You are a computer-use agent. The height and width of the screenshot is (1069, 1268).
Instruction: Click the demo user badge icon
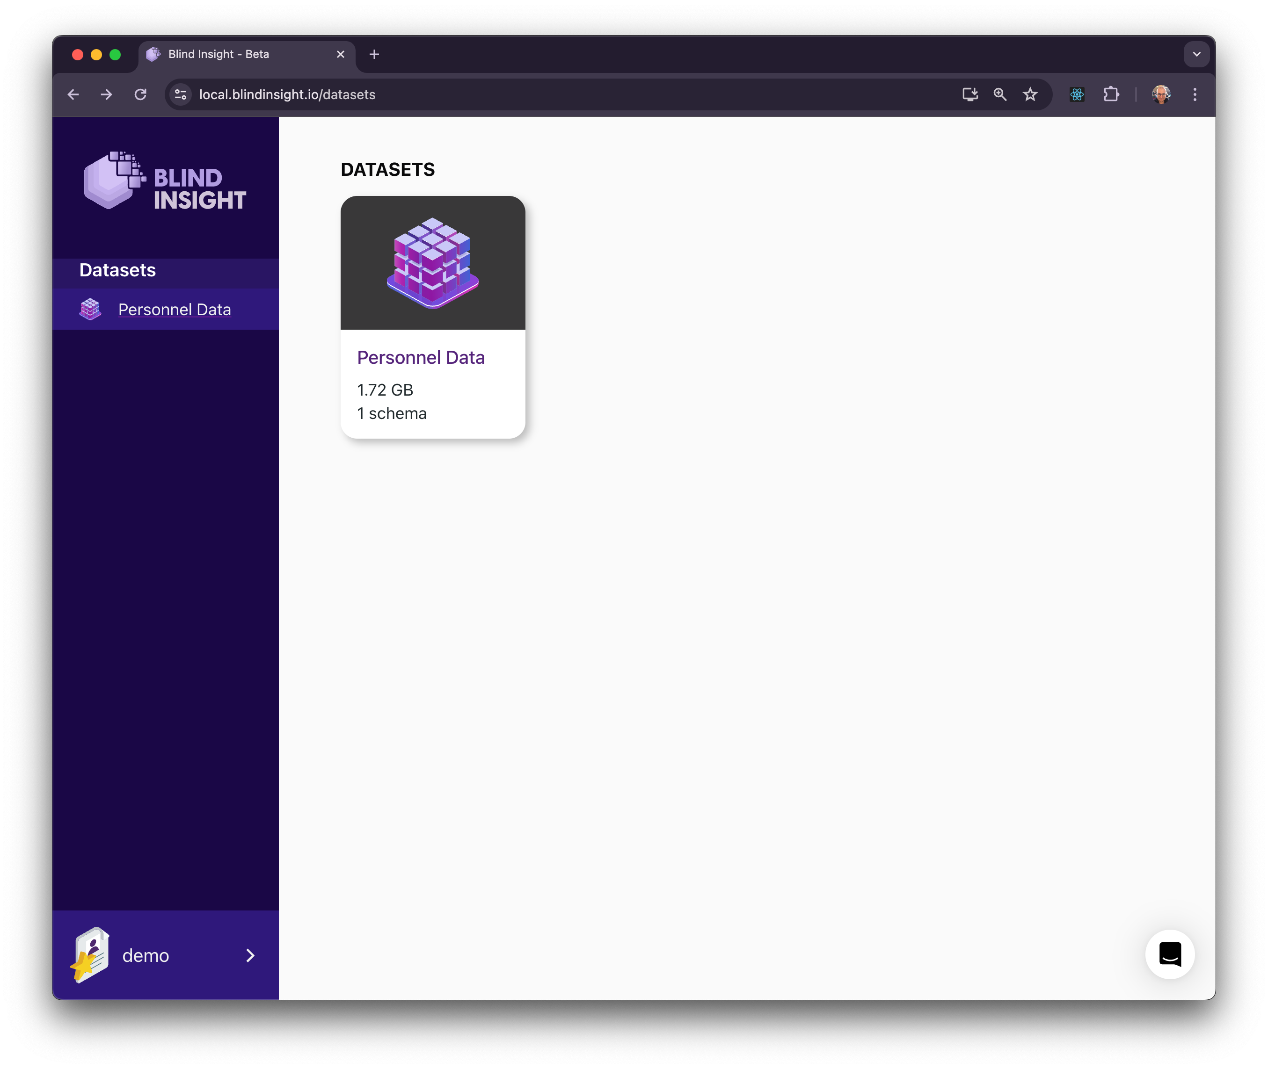91,954
